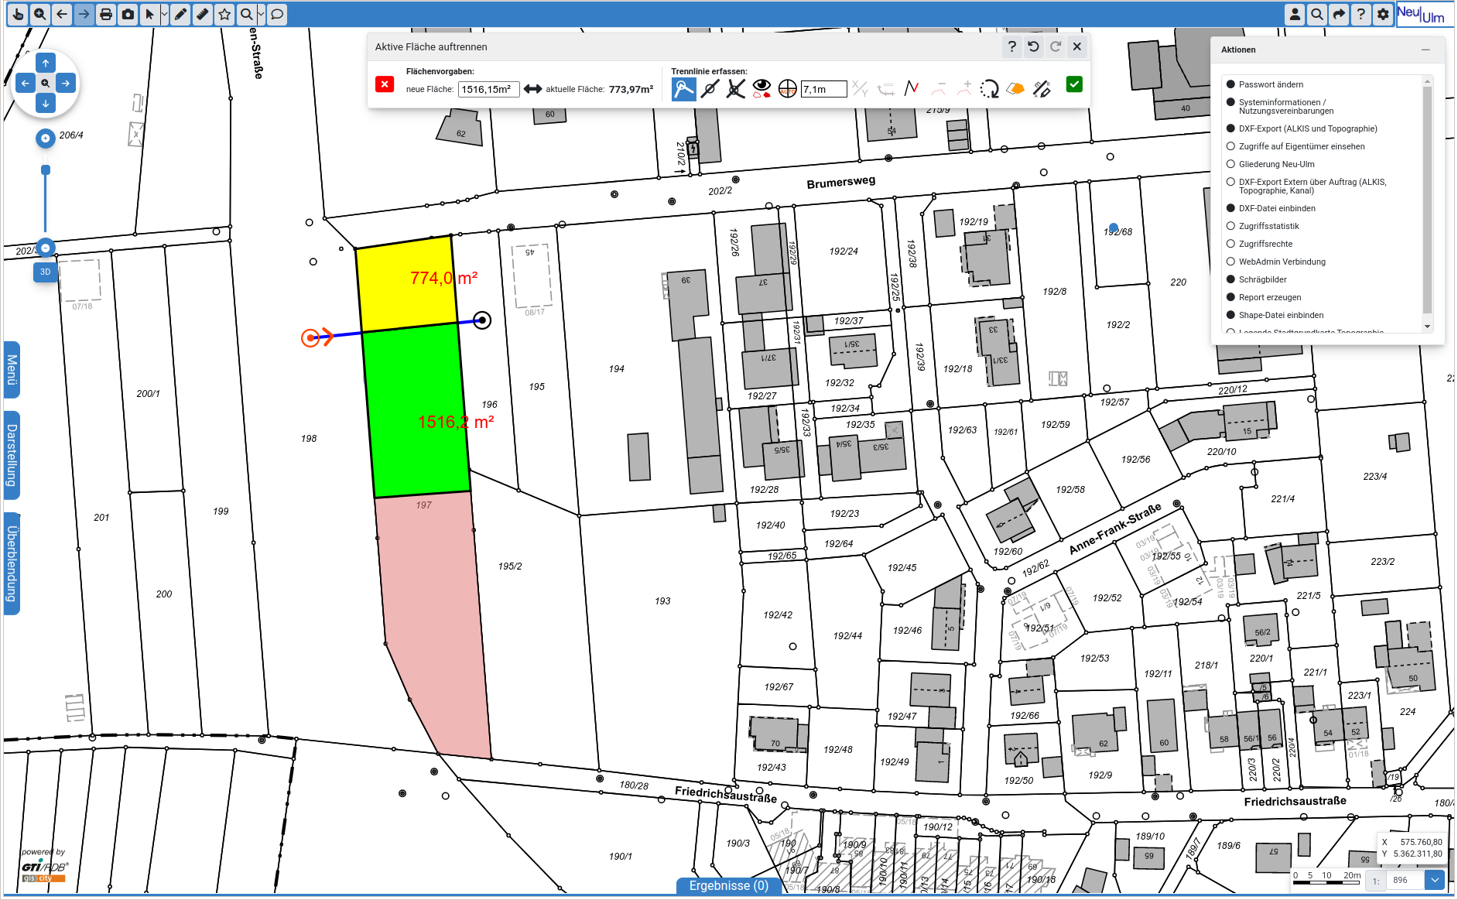Confirm with the green checkmark button
Screen dimensions: 1458x900
pos(1074,84)
